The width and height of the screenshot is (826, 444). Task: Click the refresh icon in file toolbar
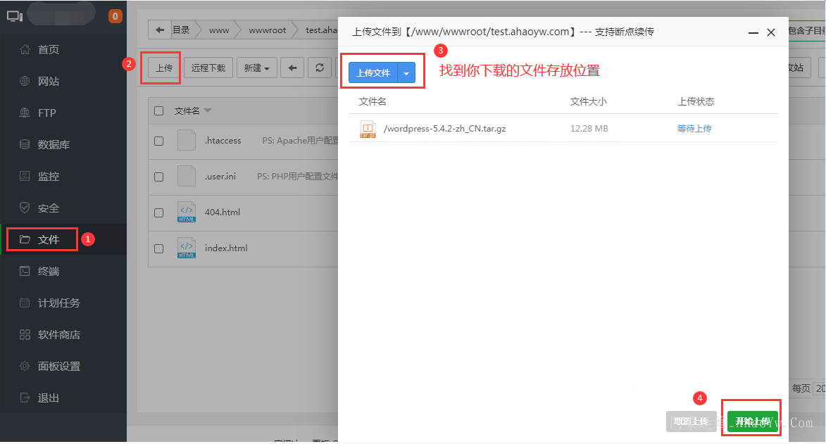[320, 68]
